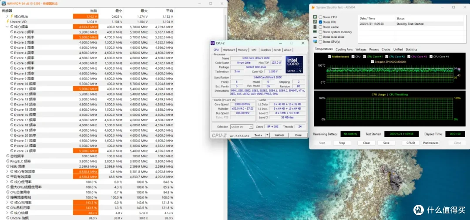Click the Validate button in CPU-Z
470x220 pixels.
[x=279, y=135]
